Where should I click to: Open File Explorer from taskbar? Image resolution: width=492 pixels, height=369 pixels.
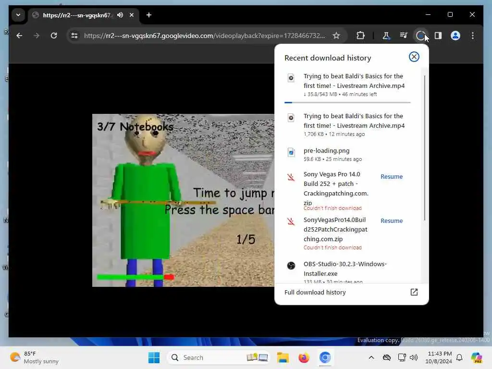tap(283, 357)
